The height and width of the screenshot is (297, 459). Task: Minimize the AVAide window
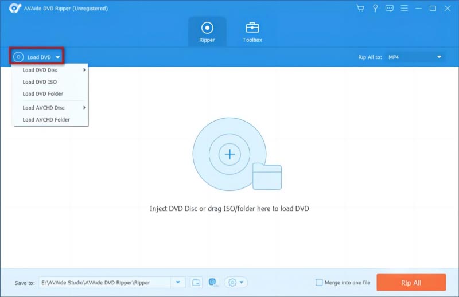[x=419, y=8]
